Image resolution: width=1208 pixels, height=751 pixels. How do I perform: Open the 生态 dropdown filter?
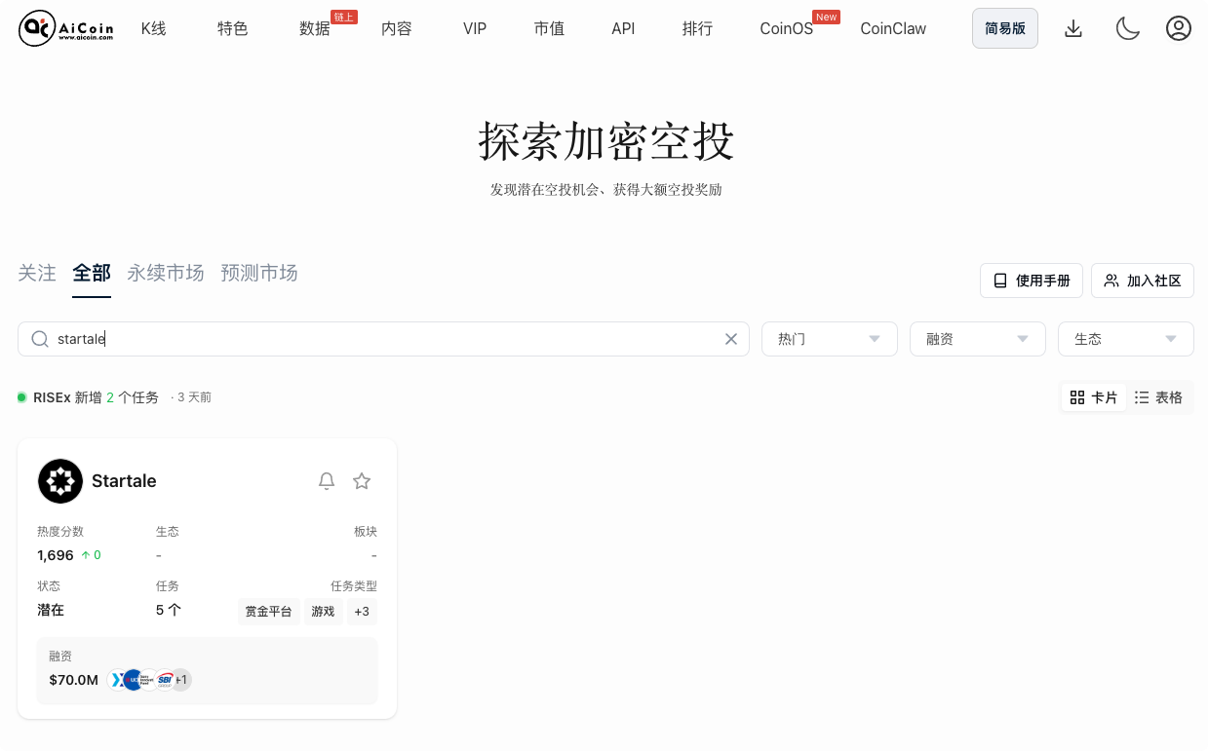coord(1126,339)
